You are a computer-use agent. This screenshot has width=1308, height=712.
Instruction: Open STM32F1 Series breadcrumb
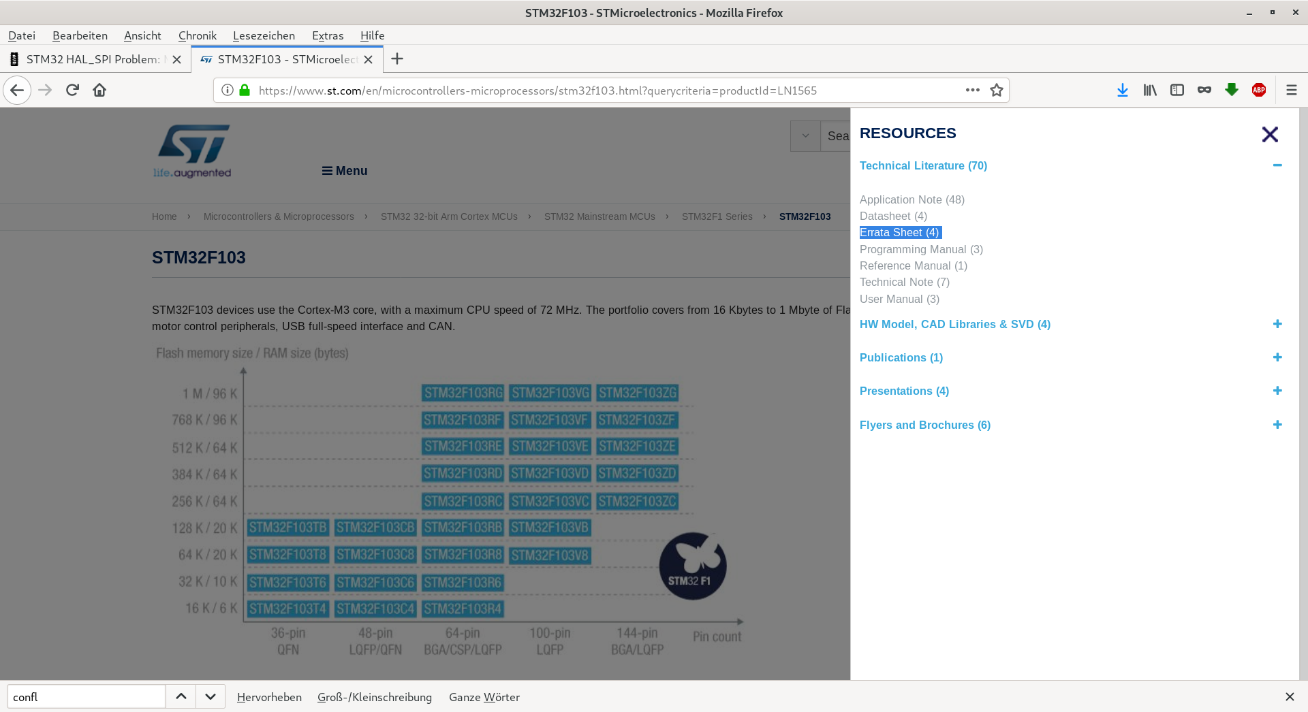click(x=717, y=216)
